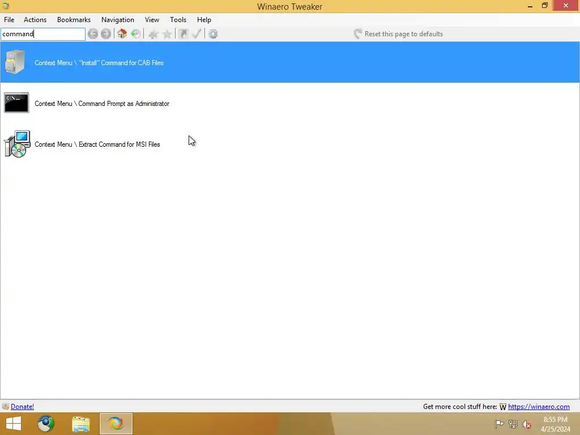
Task: Open recent tweaks history clock icon
Action: 136,33
